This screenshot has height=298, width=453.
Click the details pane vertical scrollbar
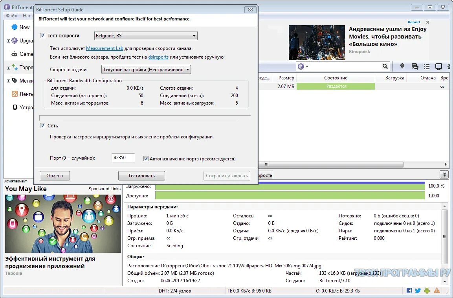pos(445,236)
